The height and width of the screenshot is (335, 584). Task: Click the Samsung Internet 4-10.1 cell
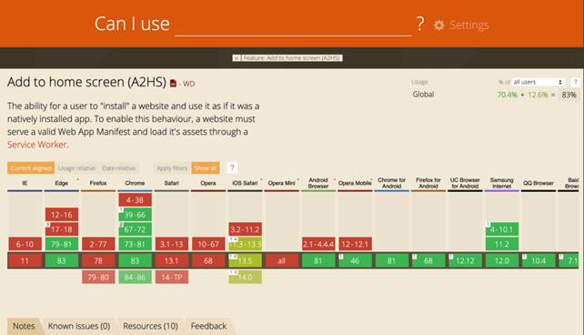pyautogui.click(x=502, y=229)
